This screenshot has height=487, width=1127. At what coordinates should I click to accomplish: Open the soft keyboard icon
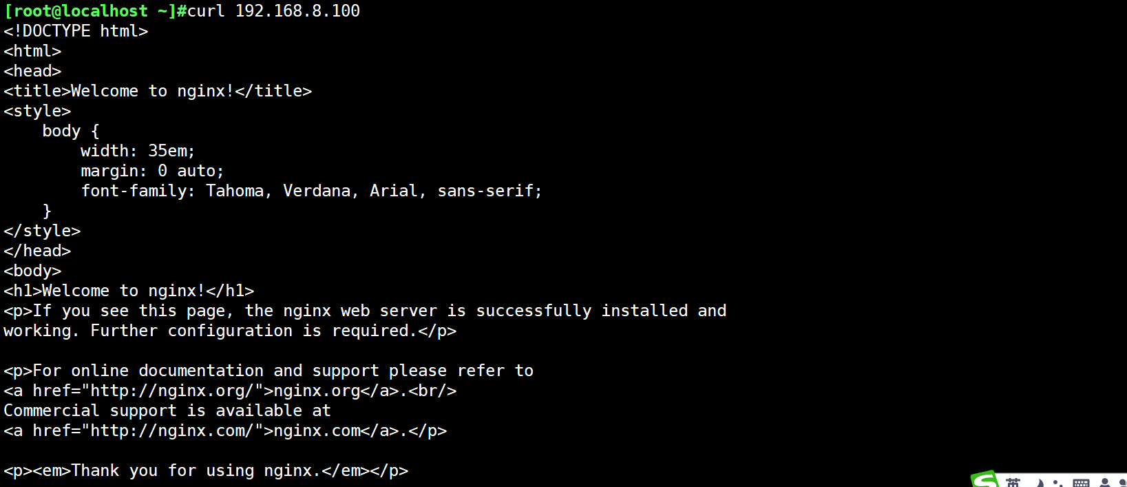pos(1081,484)
